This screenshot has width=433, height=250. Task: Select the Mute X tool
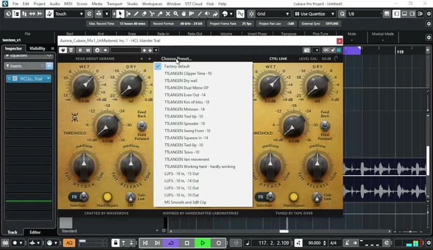[x=168, y=14]
